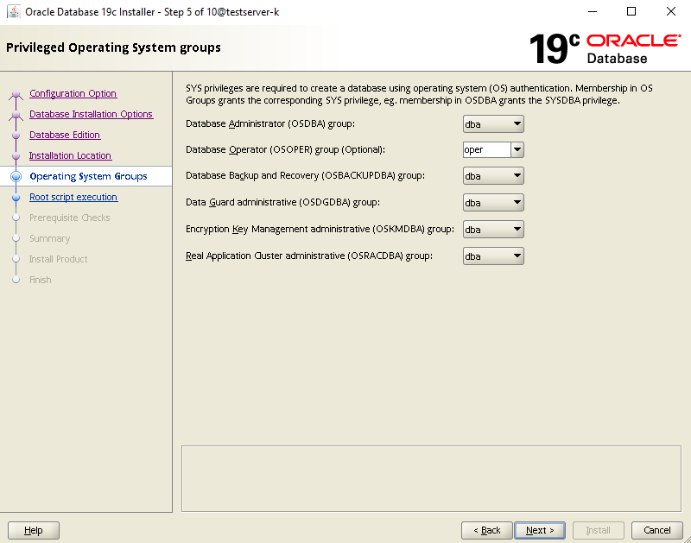Open the OSDBA group dropdown
The width and height of the screenshot is (691, 543).
pos(493,124)
